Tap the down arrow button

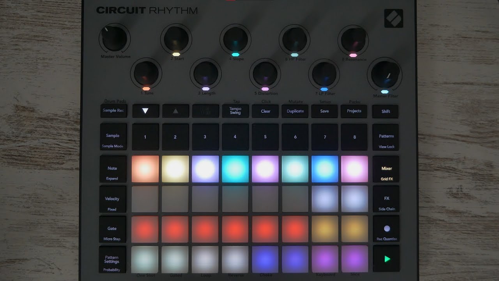145,111
